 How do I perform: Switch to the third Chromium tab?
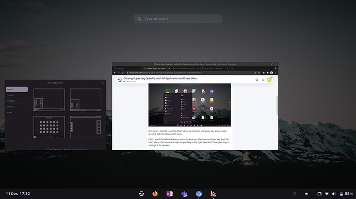click(x=185, y=68)
